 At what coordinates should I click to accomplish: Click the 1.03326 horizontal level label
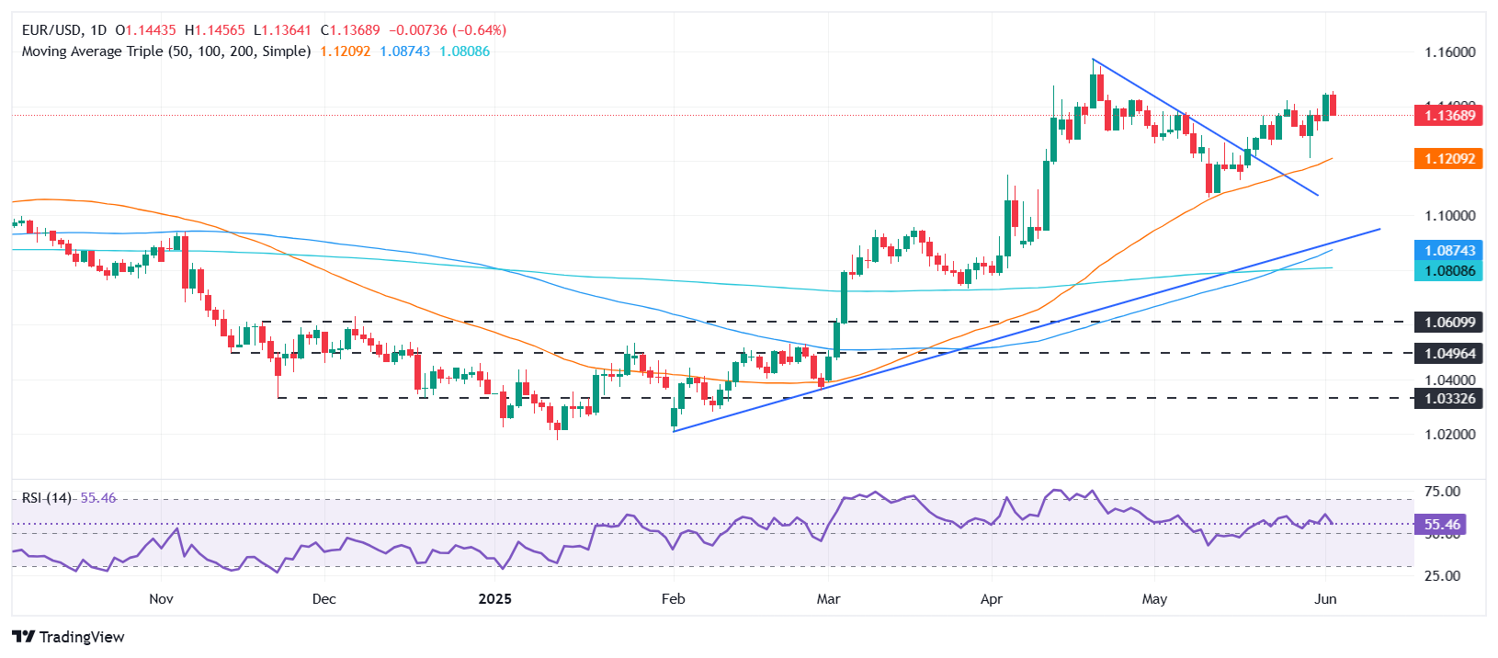point(1449,398)
